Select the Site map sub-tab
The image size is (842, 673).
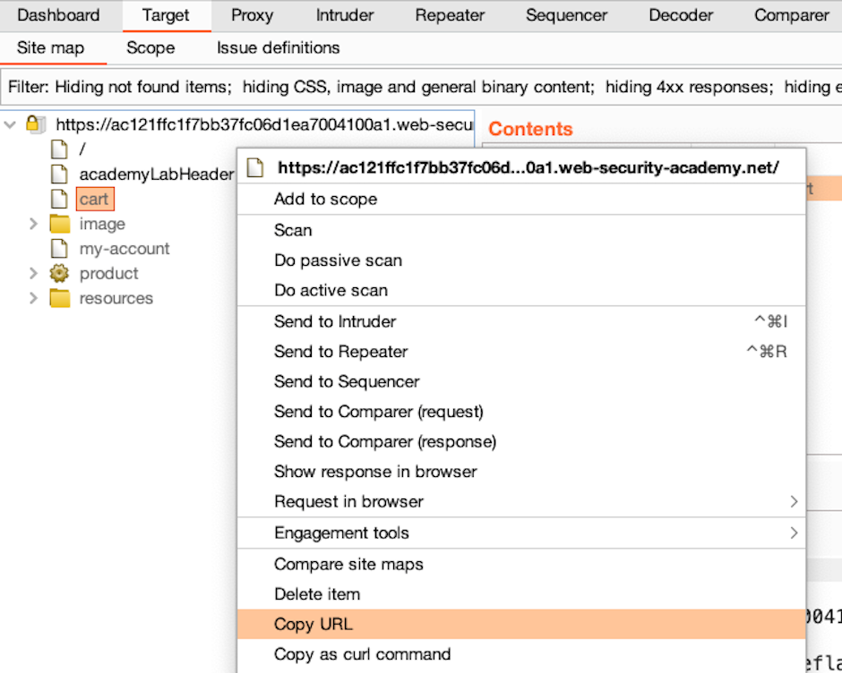50,47
